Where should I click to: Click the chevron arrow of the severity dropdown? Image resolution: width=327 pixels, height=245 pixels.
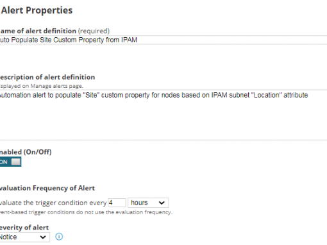[43, 237]
